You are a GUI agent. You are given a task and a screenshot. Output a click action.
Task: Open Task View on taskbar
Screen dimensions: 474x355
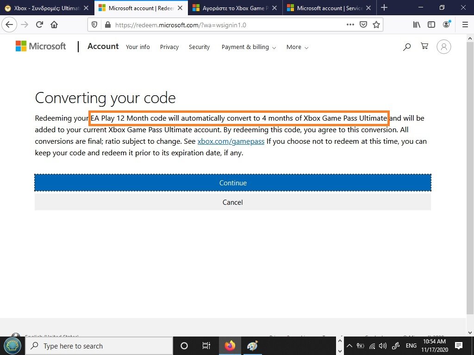coord(206,346)
